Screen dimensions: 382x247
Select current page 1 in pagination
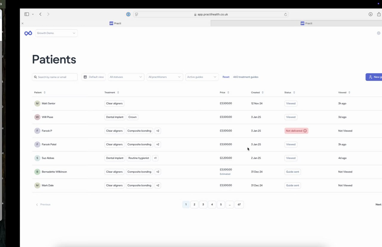(x=186, y=204)
